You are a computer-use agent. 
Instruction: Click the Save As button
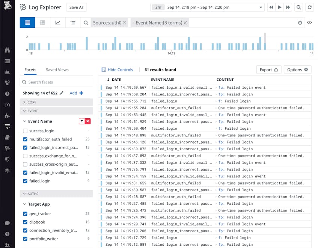tap(77, 7)
